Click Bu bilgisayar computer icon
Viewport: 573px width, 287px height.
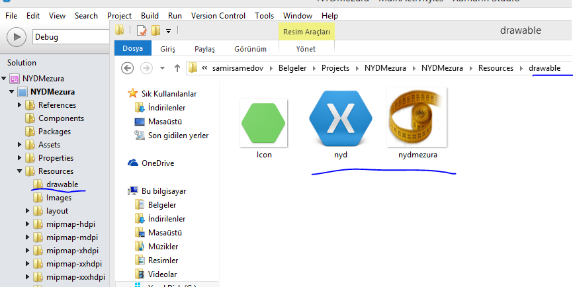point(132,191)
